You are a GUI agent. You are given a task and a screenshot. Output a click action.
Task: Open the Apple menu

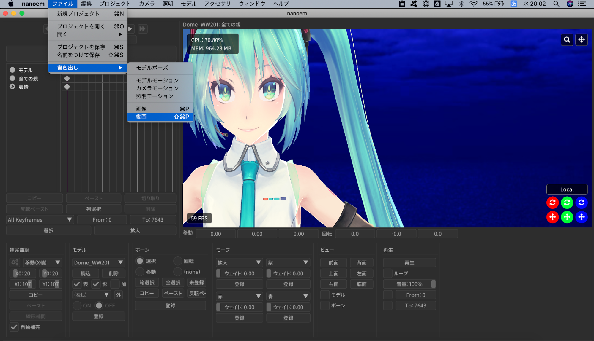tap(11, 4)
